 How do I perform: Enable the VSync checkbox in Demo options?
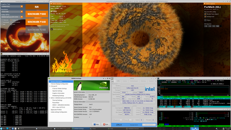click(x=205, y=20)
